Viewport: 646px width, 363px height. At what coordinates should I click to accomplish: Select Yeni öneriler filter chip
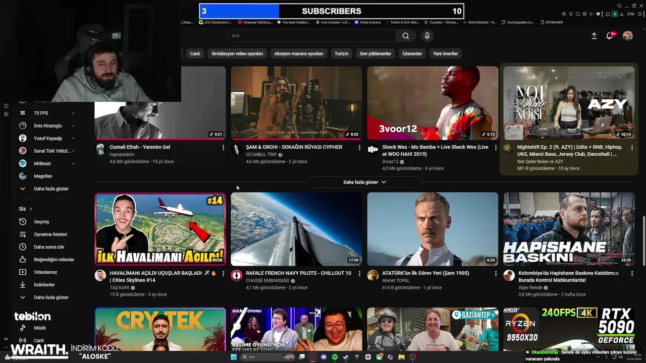pos(446,53)
